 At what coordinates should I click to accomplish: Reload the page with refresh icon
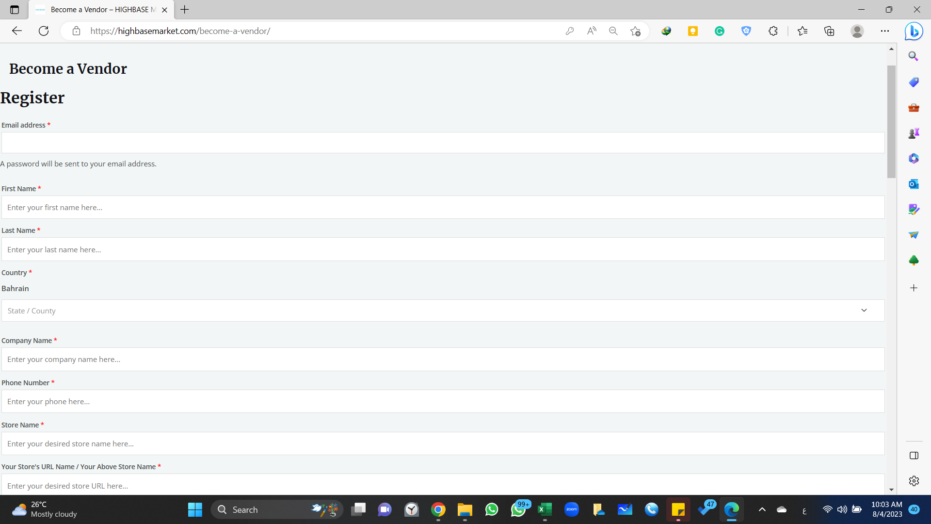pos(44,31)
